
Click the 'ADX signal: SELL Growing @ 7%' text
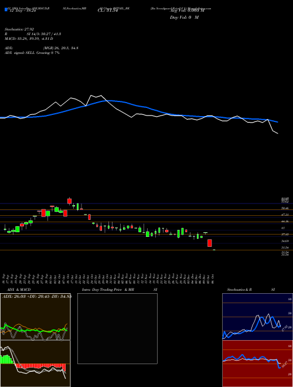(32, 53)
